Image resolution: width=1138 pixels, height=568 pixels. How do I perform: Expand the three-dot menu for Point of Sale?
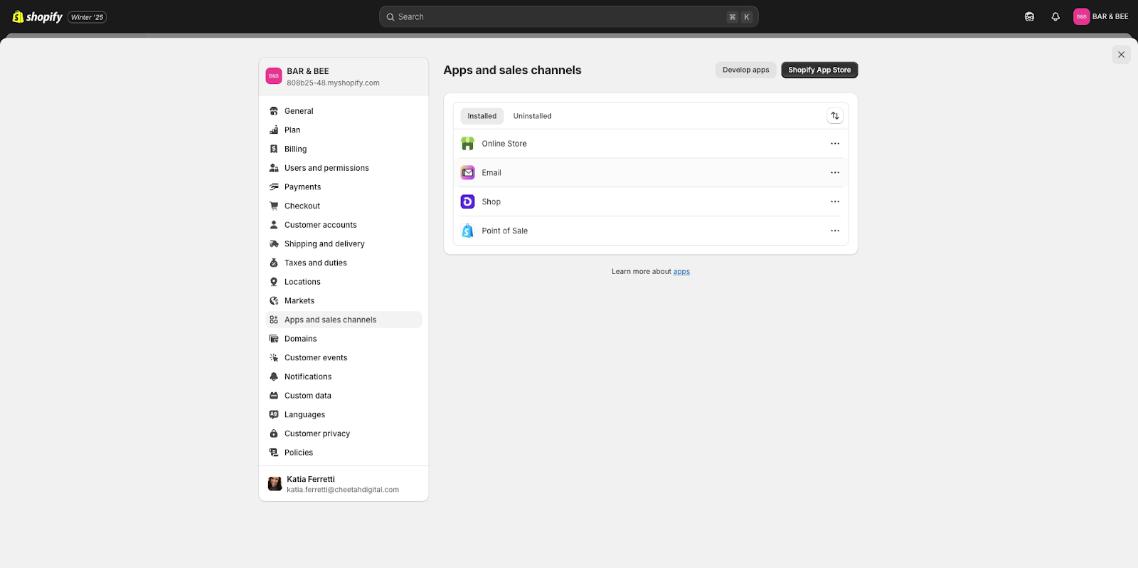coord(835,231)
